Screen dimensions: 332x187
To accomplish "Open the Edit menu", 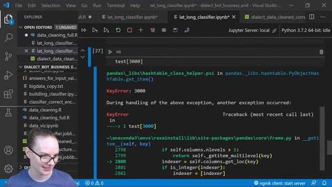I will coord(32,6).
